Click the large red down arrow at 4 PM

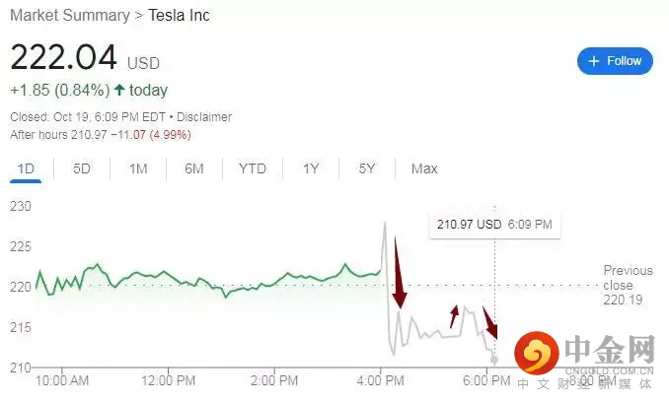[398, 273]
